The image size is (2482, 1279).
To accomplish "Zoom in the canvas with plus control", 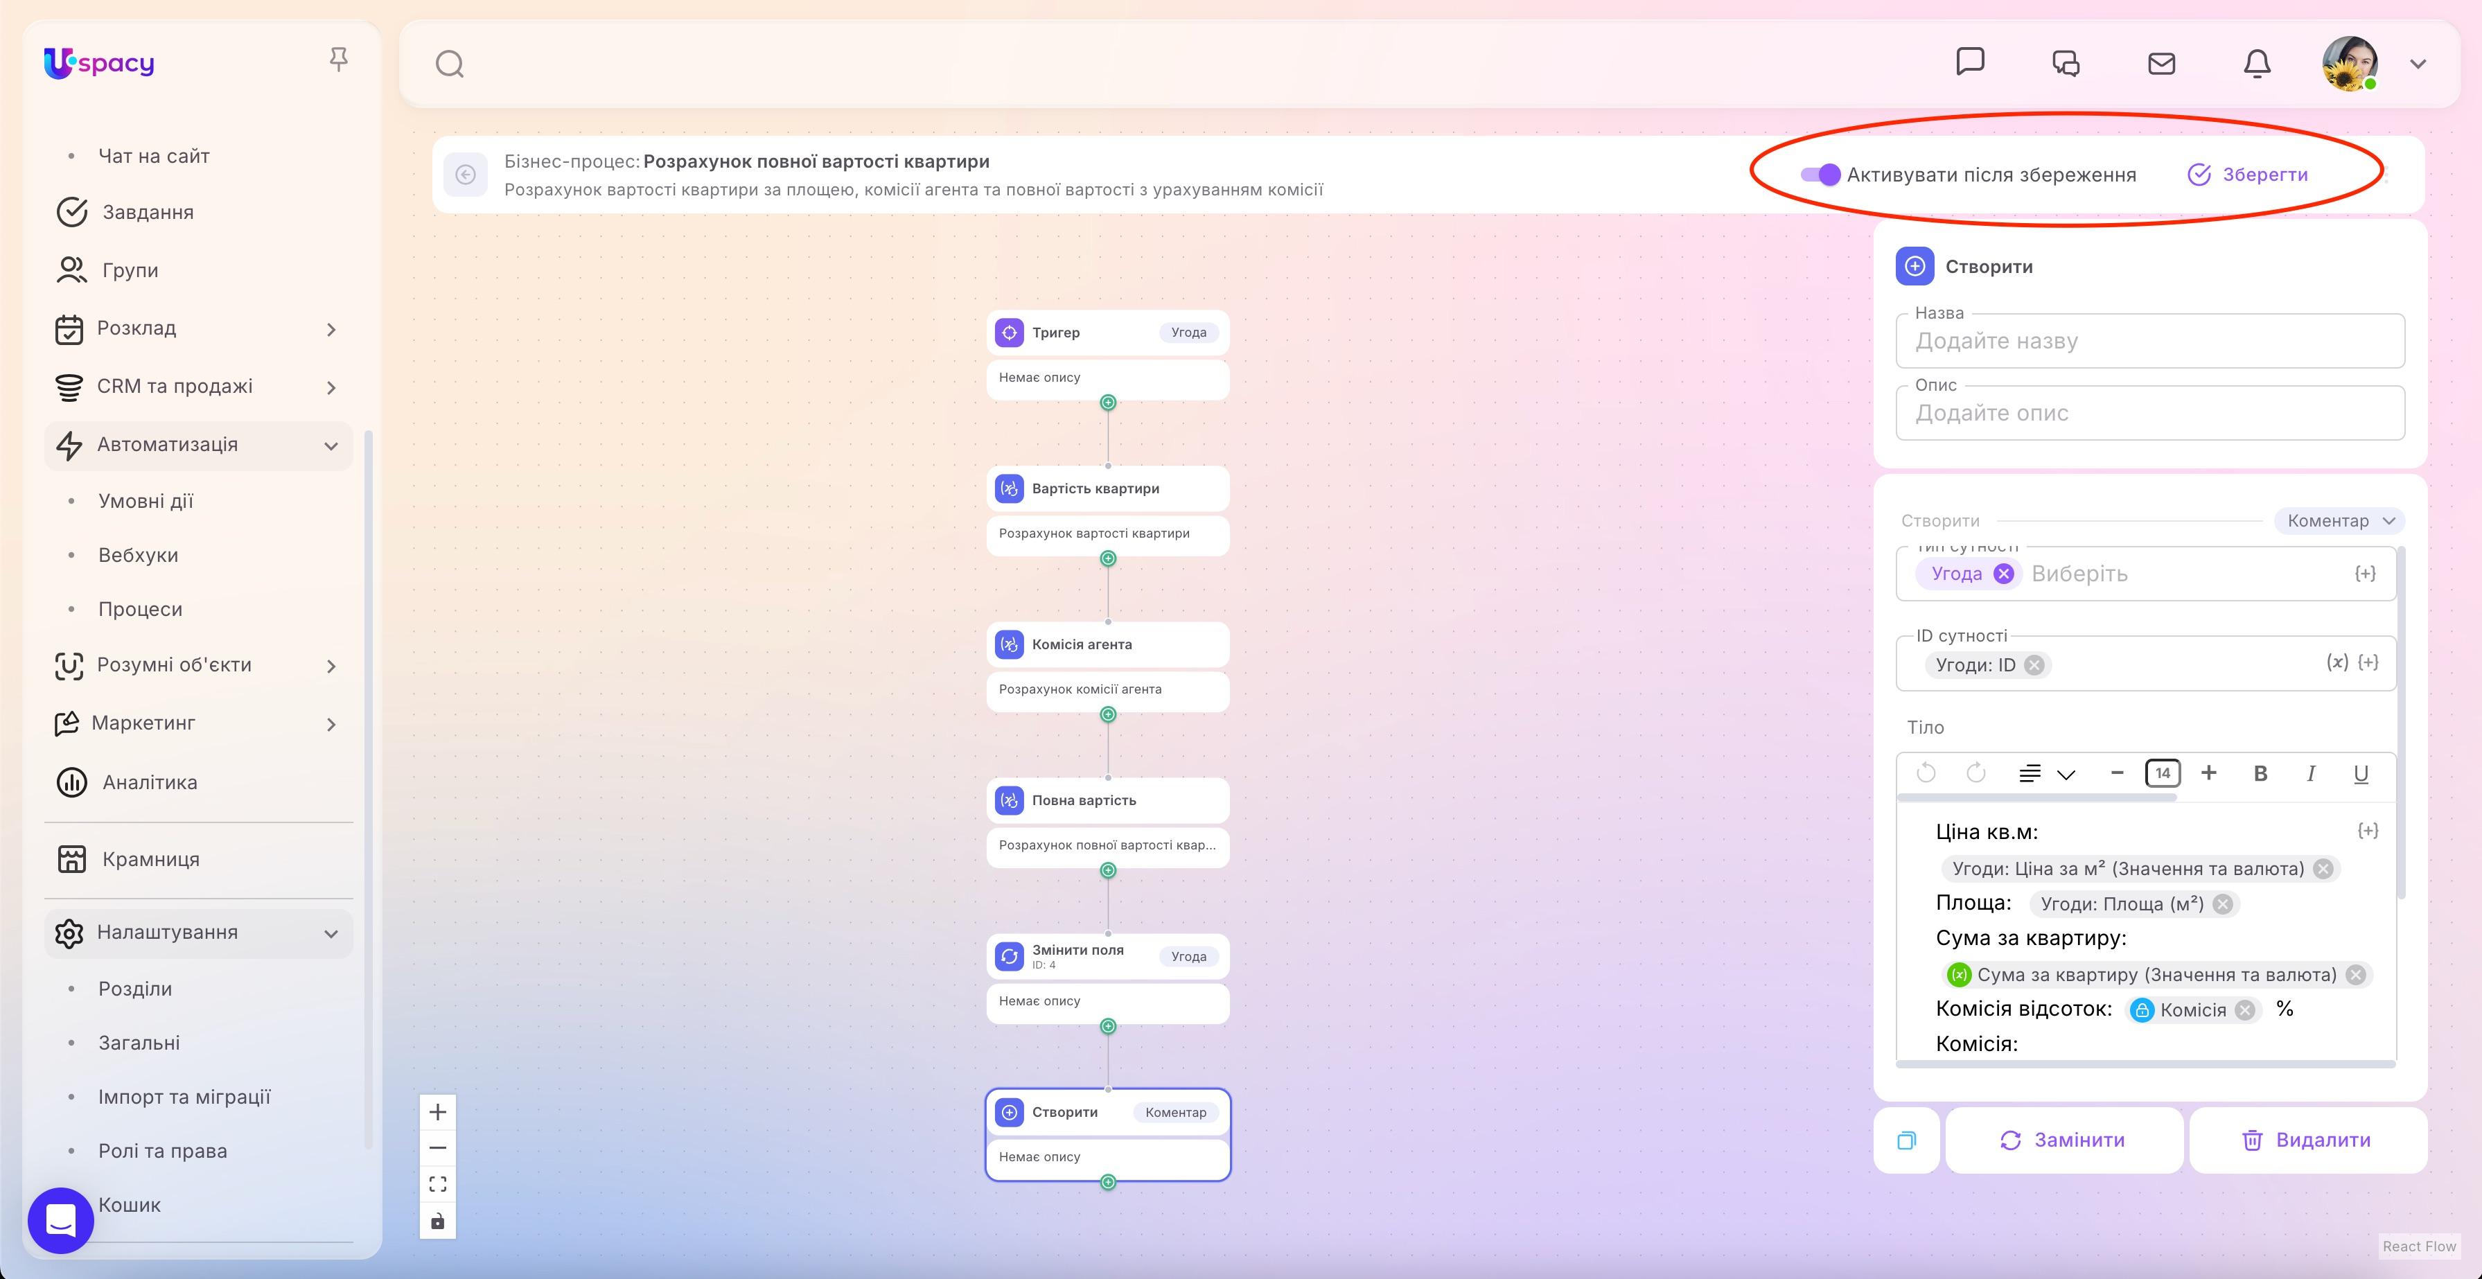I will (437, 1113).
